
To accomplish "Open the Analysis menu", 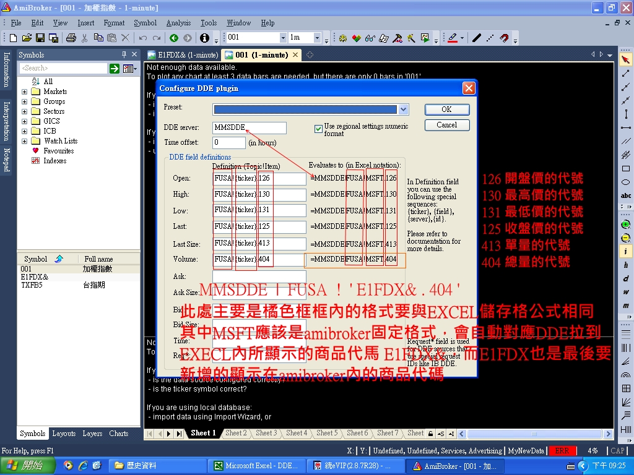I will point(178,23).
